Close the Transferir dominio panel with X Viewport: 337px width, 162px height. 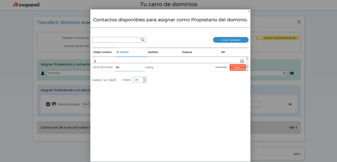coord(299,22)
